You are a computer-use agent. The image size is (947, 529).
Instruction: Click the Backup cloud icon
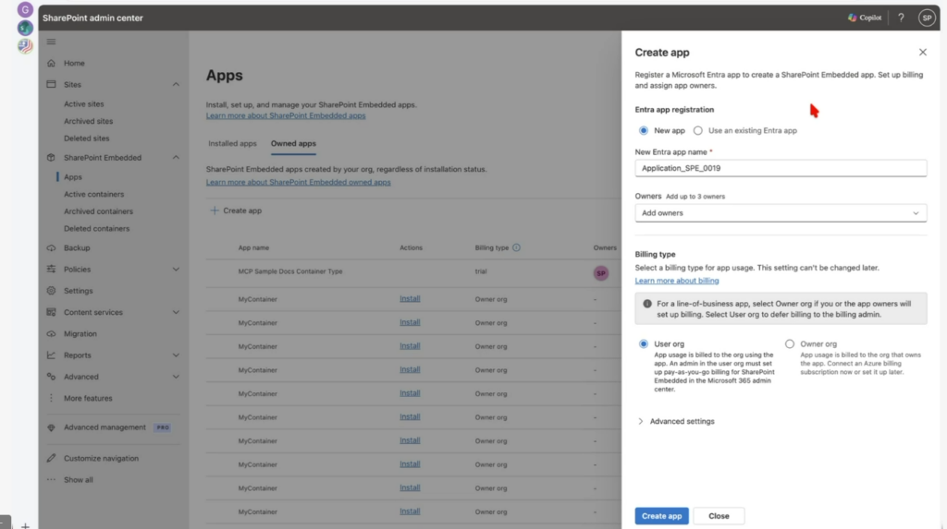tap(52, 248)
